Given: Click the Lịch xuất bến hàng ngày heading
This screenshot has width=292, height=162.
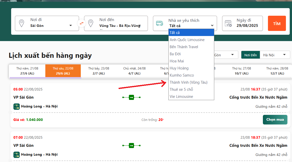Looking at the screenshot, I should tap(50, 56).
